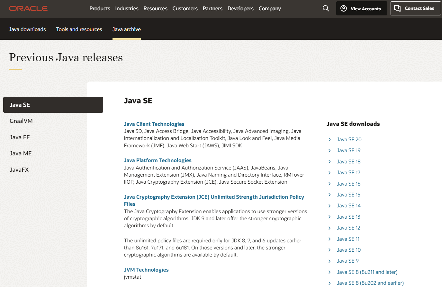
Task: Select Java ME in the sidebar
Action: click(21, 153)
